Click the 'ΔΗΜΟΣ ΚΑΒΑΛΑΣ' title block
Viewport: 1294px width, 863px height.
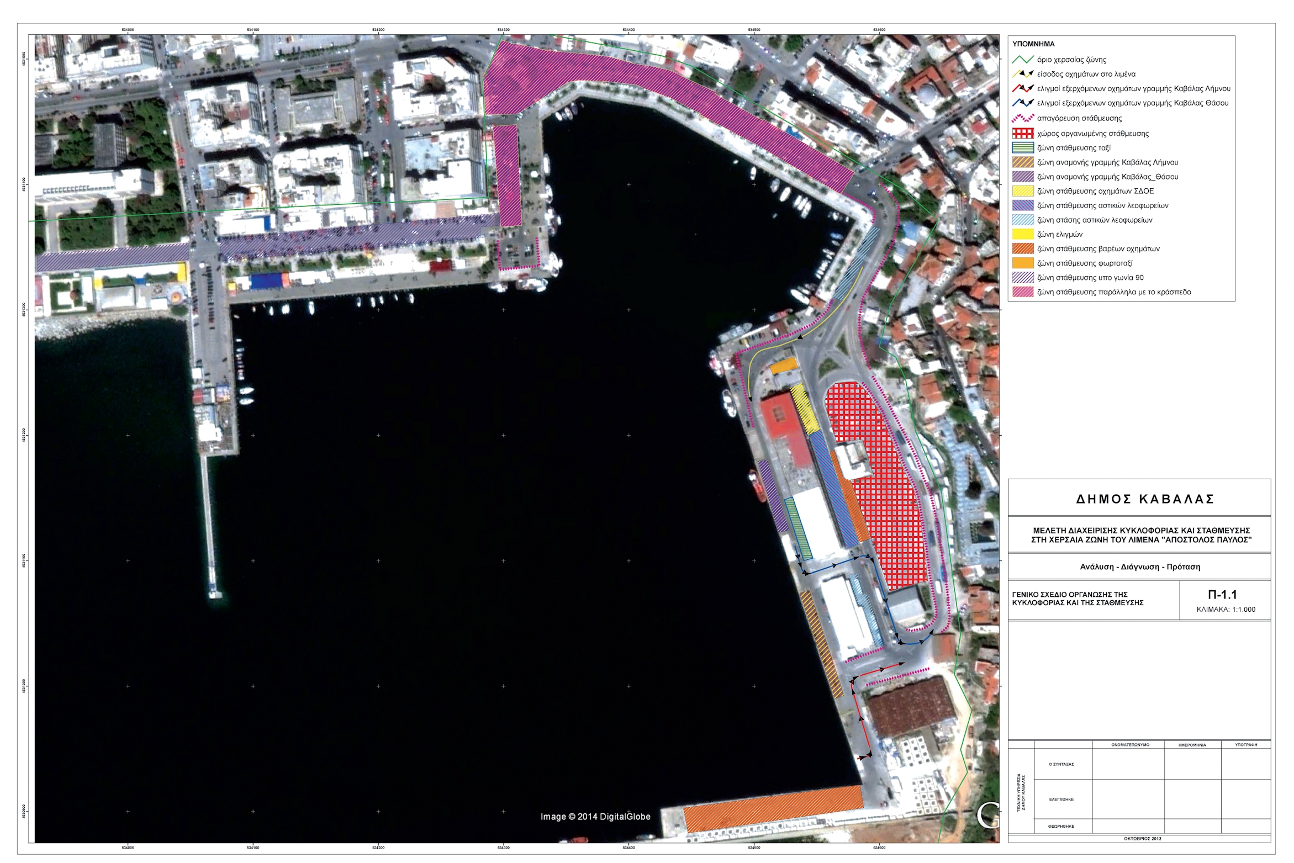tap(1145, 499)
